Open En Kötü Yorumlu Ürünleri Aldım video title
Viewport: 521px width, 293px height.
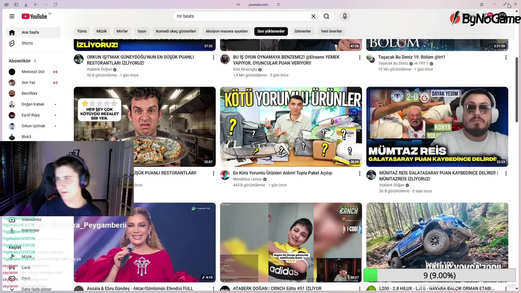tap(282, 173)
